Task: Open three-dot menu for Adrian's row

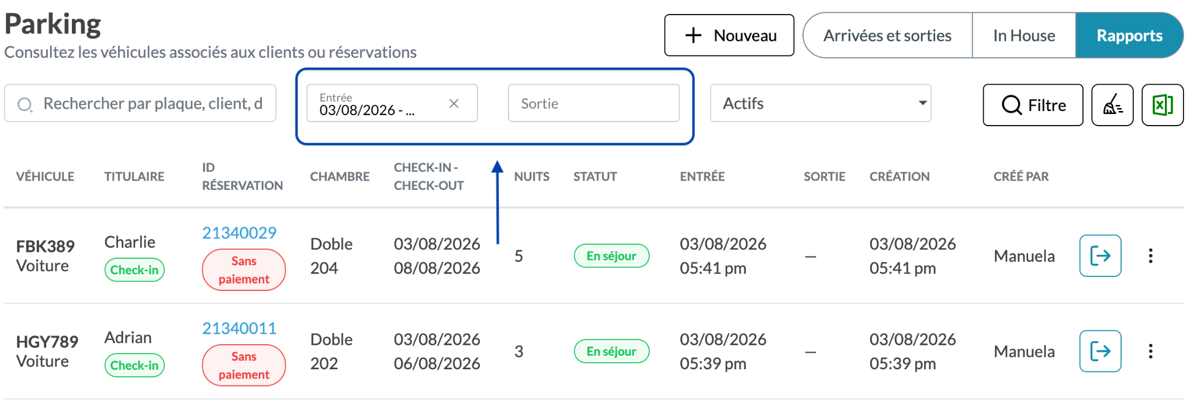Action: (1150, 351)
